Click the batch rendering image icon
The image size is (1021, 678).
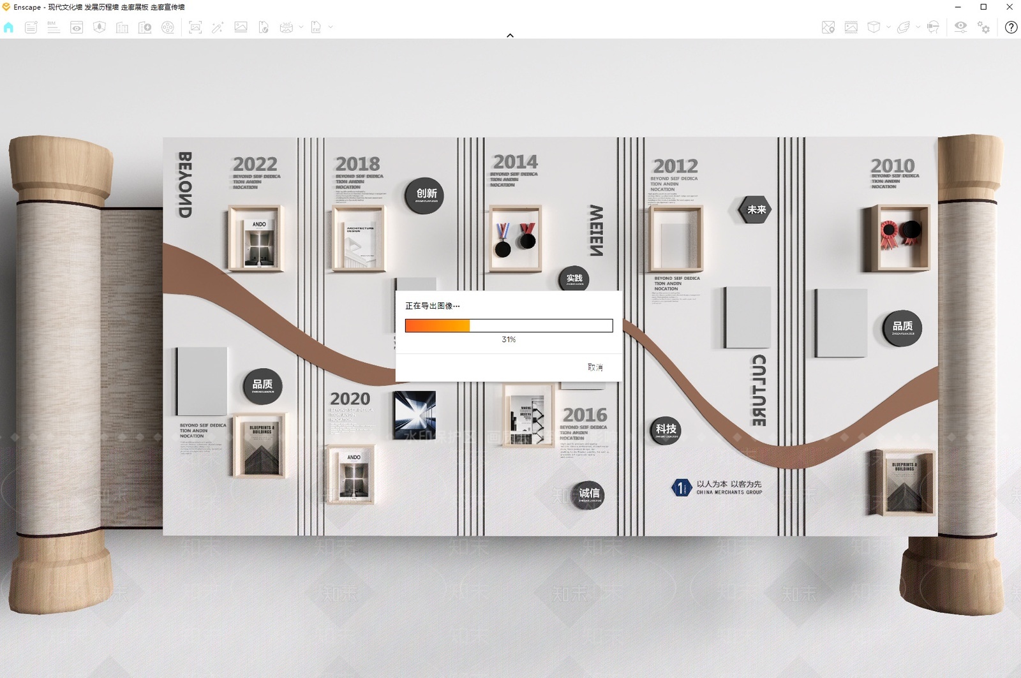(241, 27)
